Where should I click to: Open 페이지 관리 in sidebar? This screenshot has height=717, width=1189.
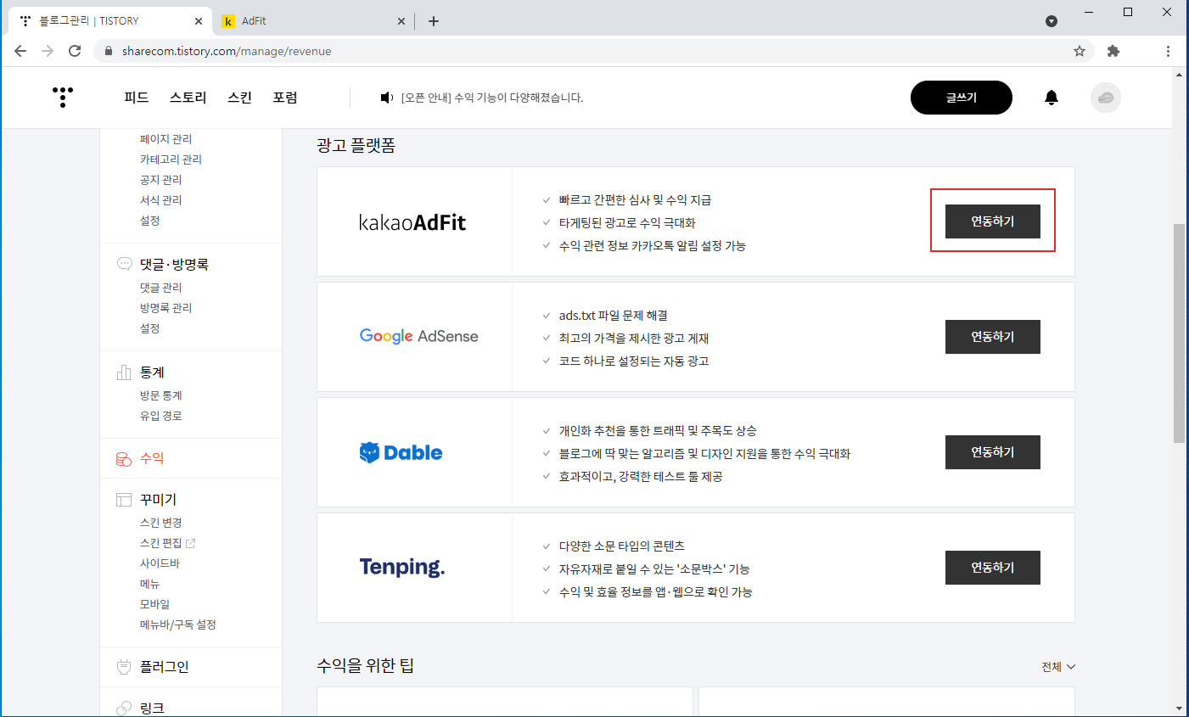click(166, 139)
